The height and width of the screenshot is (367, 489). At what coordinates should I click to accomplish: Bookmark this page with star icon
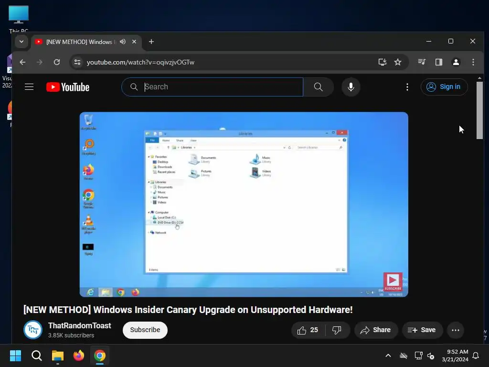point(398,62)
